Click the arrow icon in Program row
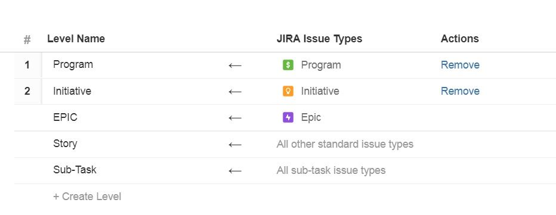Viewport: 556px width, 215px height. point(235,66)
